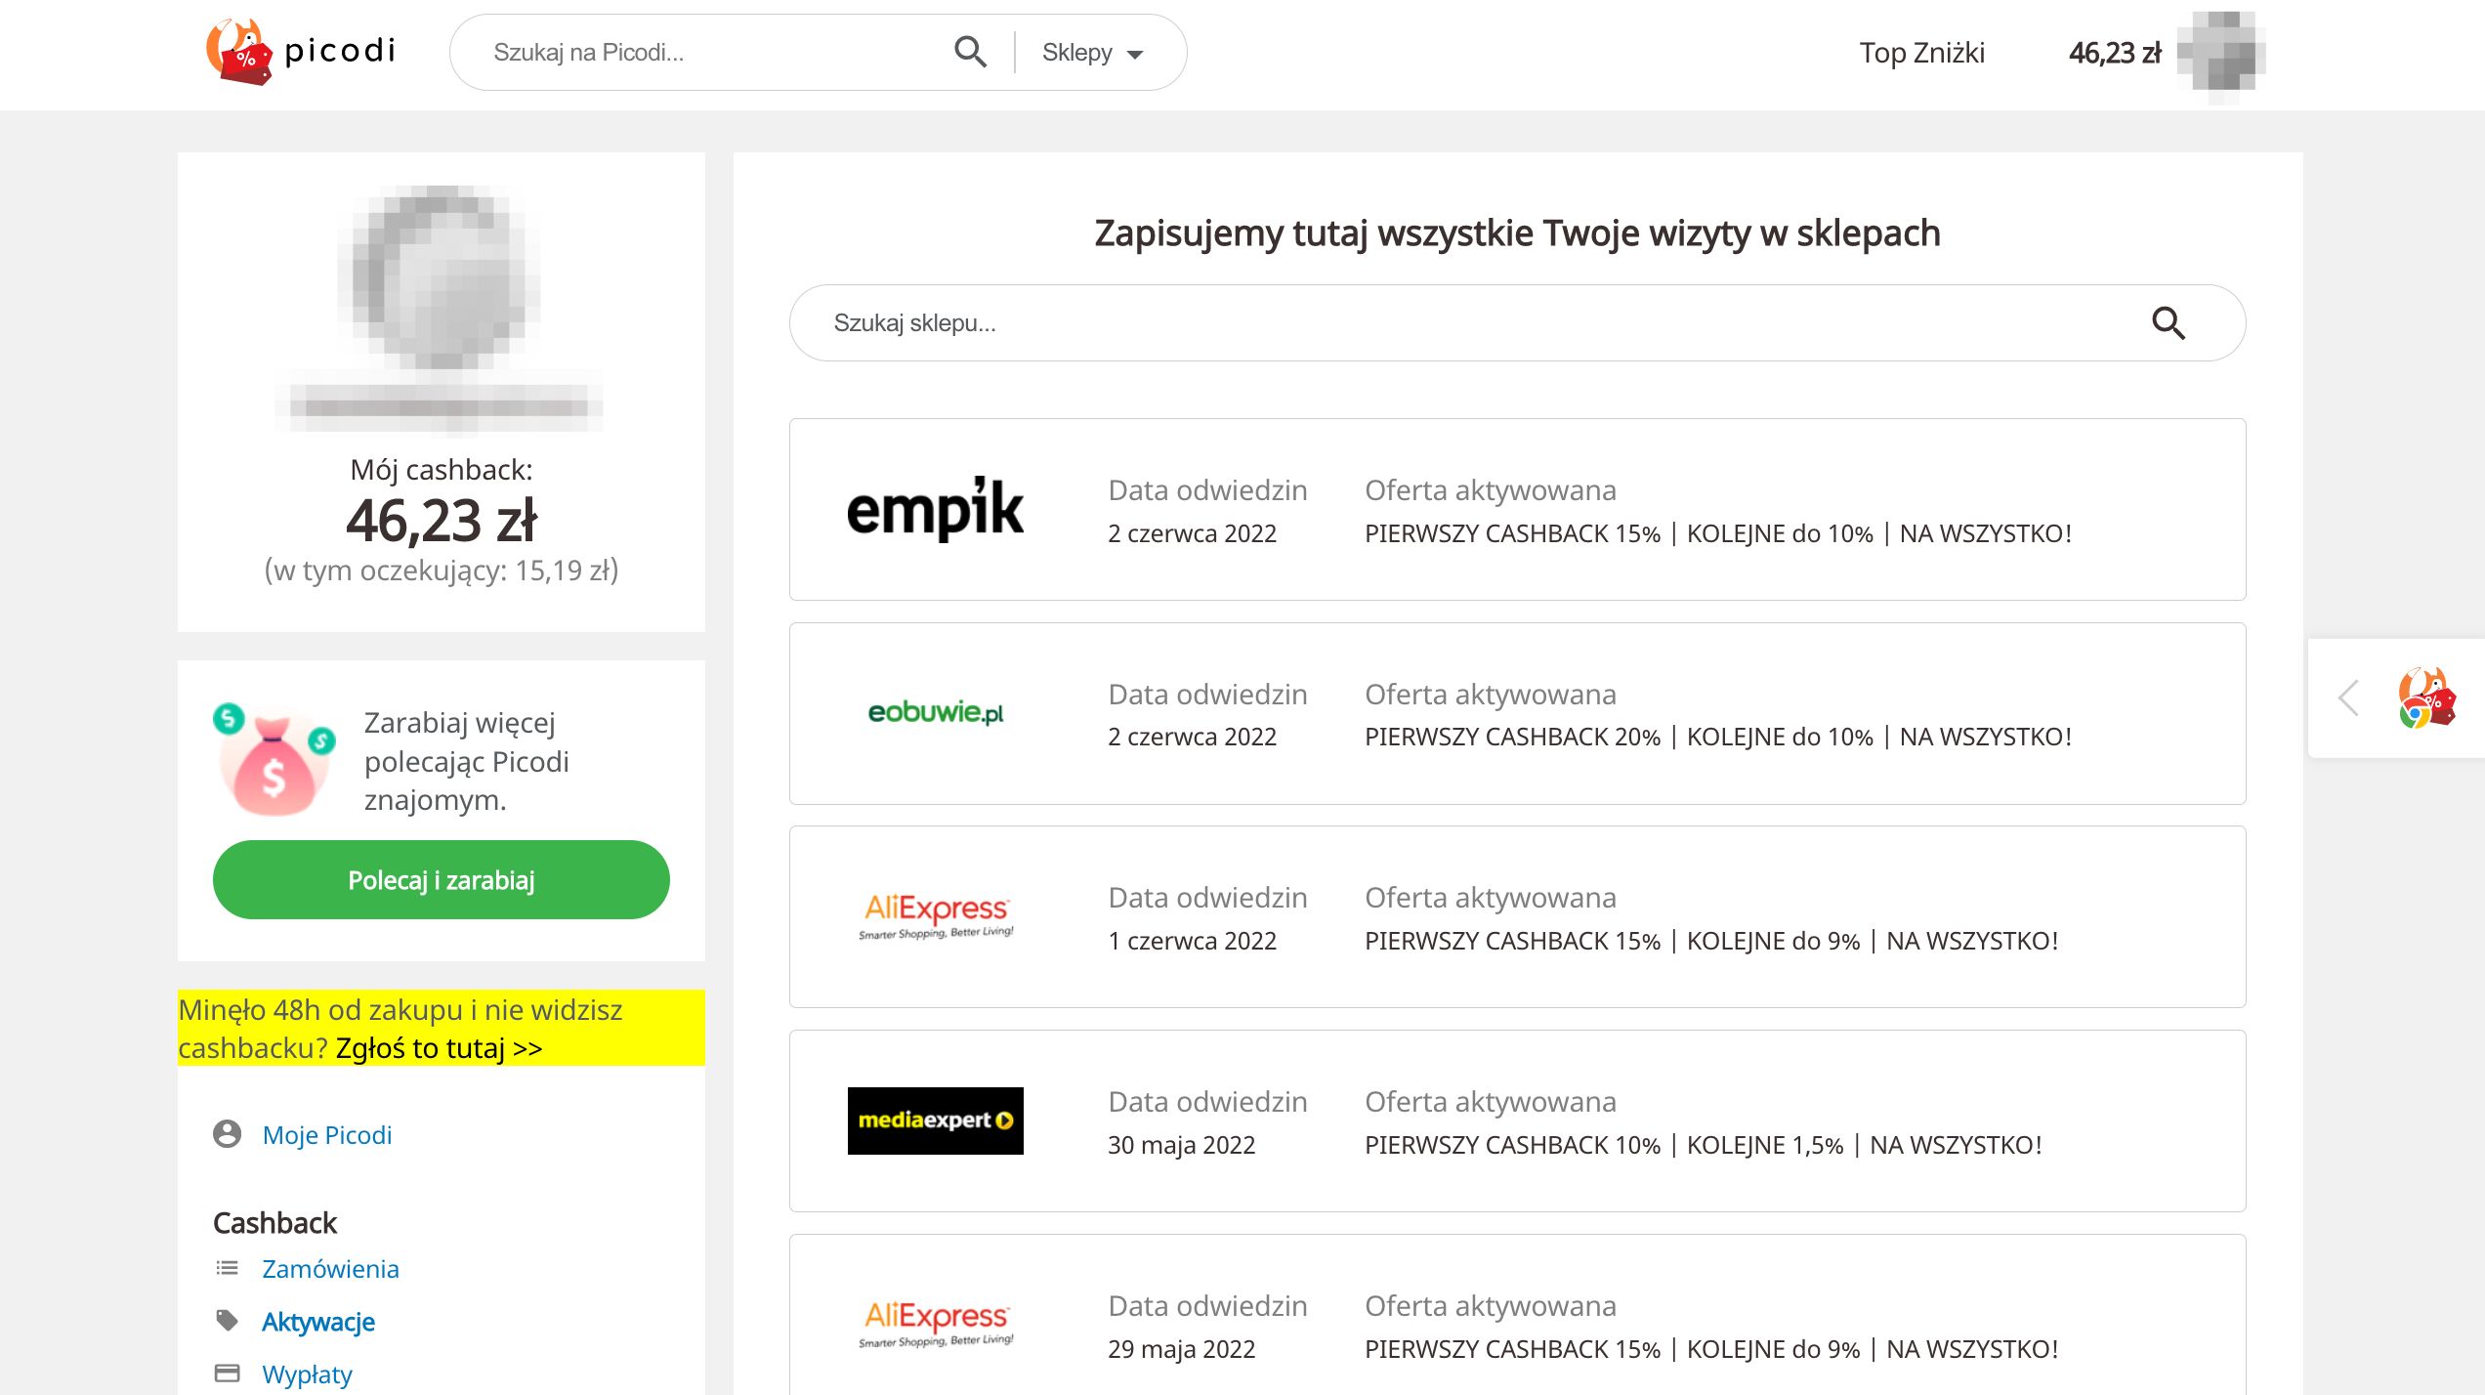Open the Picodi Chrome extension icon
2485x1395 pixels.
[x=2427, y=697]
